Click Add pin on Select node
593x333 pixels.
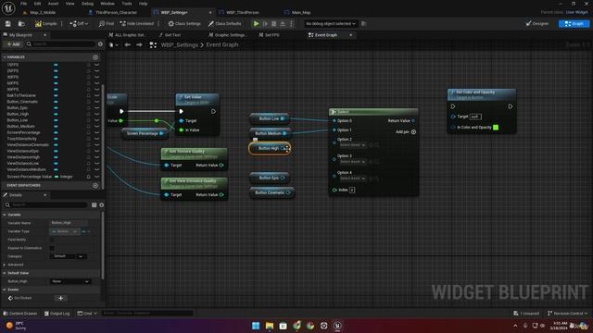click(406, 131)
